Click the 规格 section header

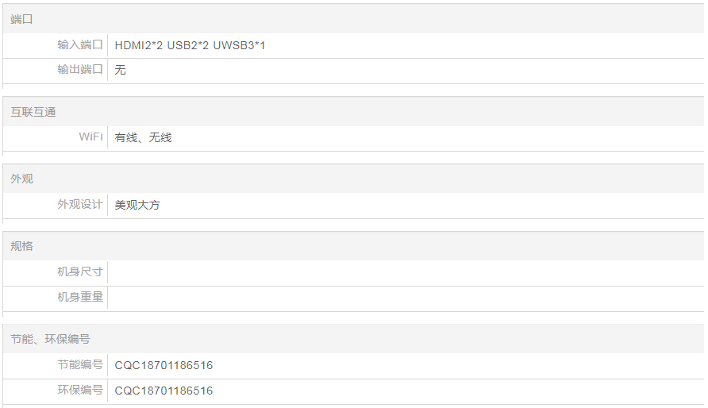click(x=22, y=246)
